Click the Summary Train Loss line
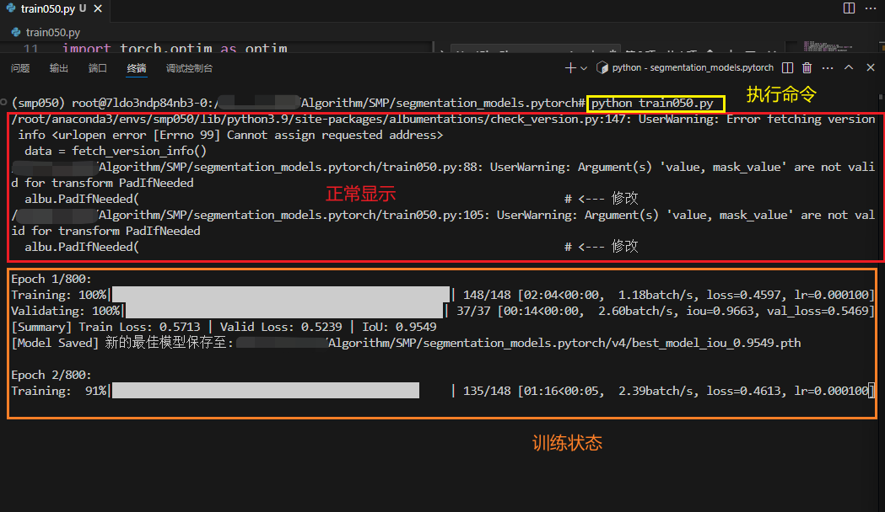The image size is (885, 512). pos(224,327)
